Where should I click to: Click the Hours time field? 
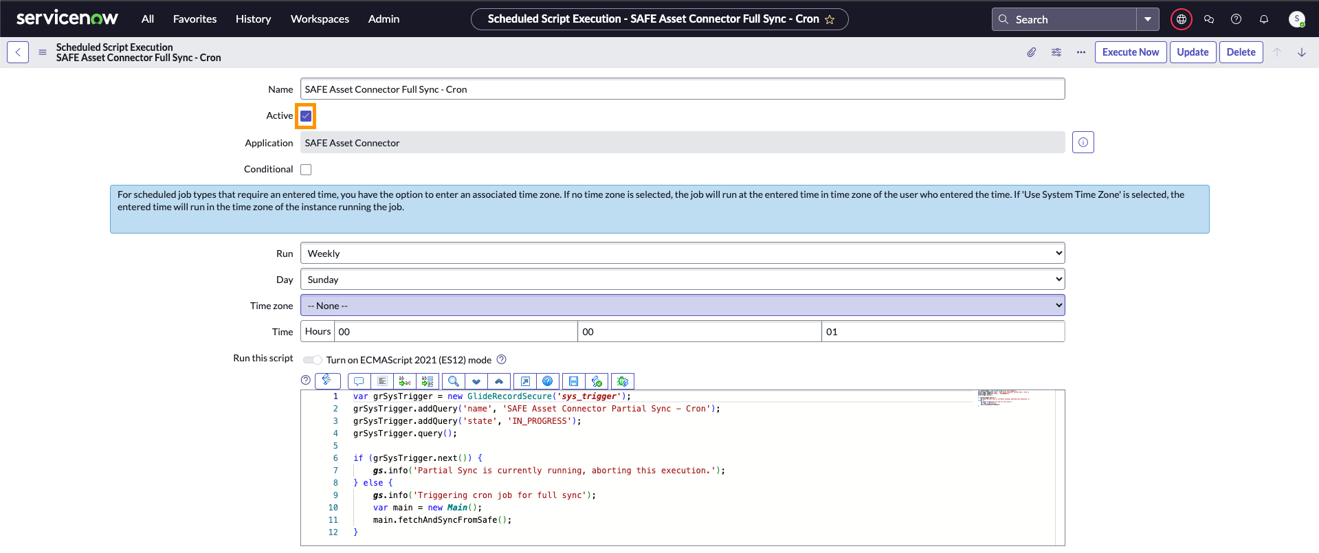(456, 331)
